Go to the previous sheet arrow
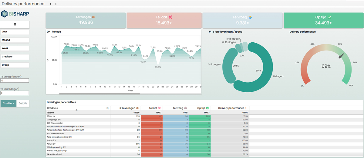The width and height of the screenshot is (364, 158). tap(51, 4)
